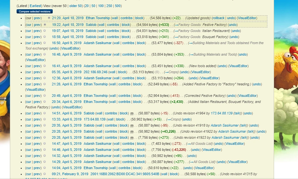The image size is (298, 179).
Task: Select radio button for 19:07 April 18 revision
Action: [45, 31]
